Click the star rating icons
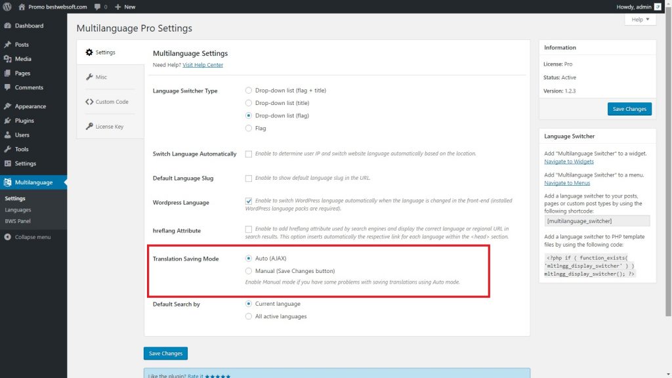The width and height of the screenshot is (672, 378). [x=218, y=376]
